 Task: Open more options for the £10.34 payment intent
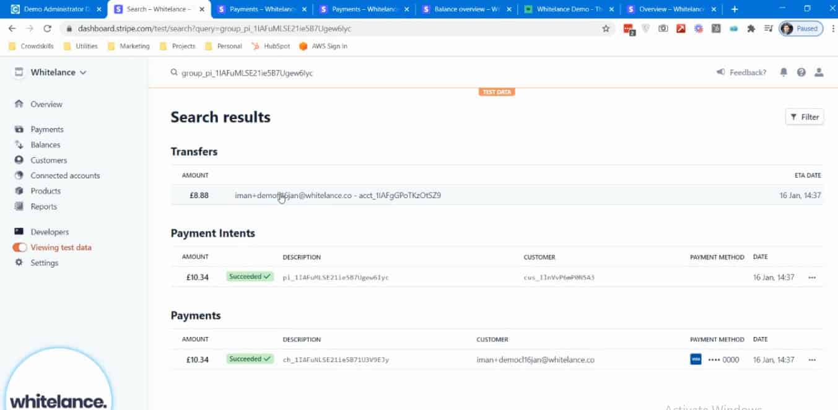coord(812,277)
